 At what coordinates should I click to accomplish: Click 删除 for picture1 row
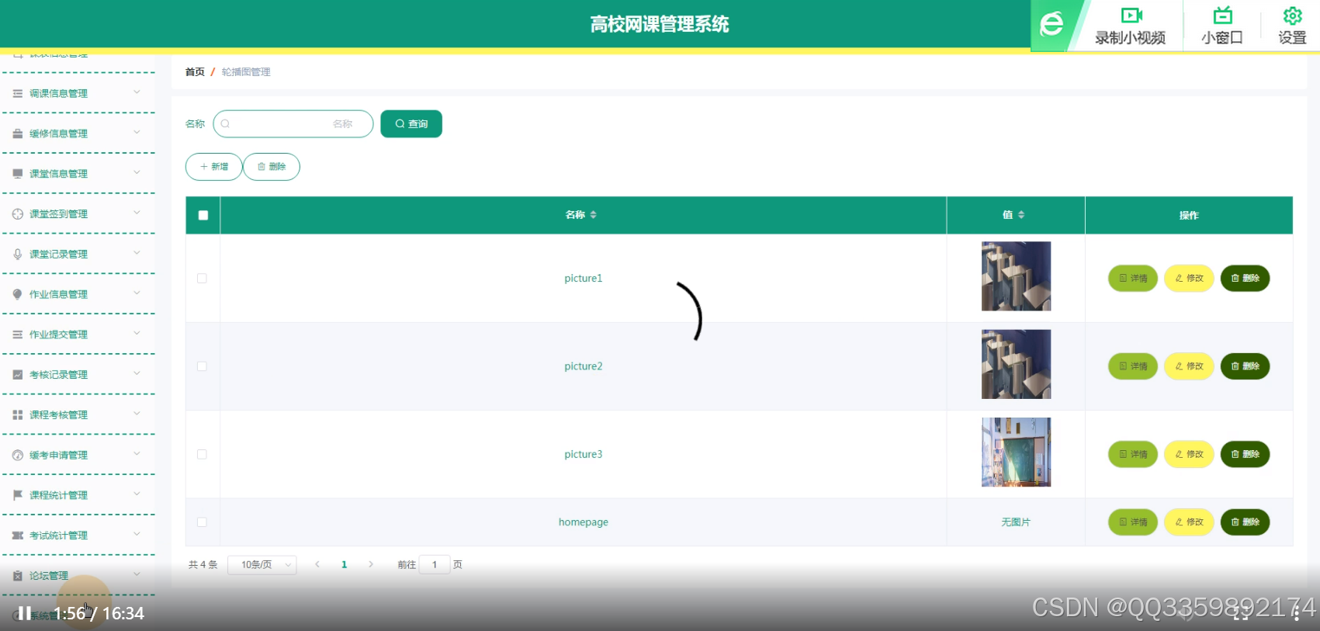click(1245, 278)
